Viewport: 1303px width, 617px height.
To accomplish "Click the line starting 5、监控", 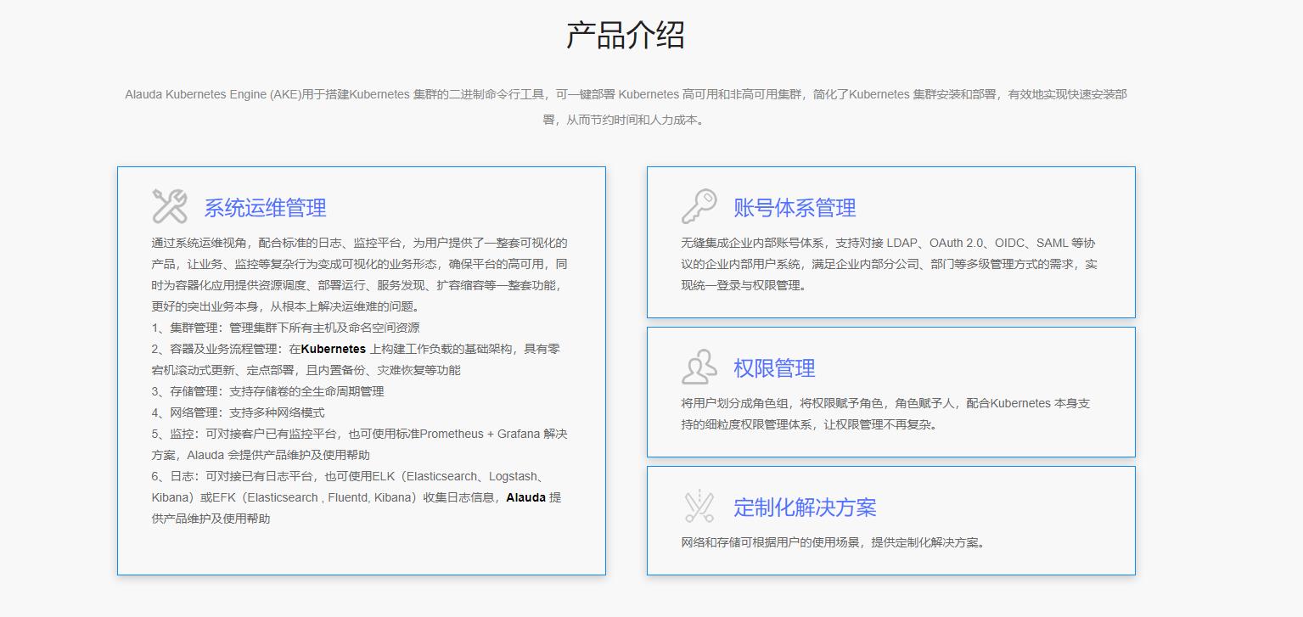I will 359,434.
